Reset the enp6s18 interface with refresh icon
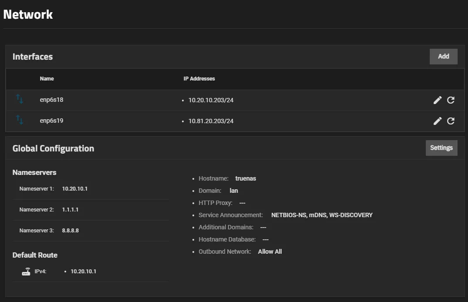This screenshot has width=468, height=302. 451,100
